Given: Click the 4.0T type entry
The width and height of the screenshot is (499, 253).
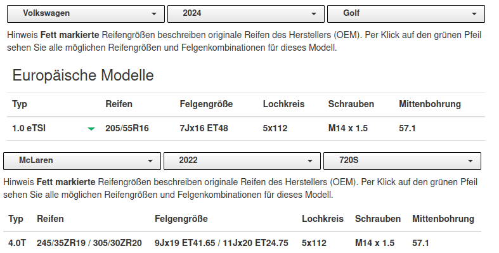Looking at the screenshot, I should pyautogui.click(x=17, y=243).
